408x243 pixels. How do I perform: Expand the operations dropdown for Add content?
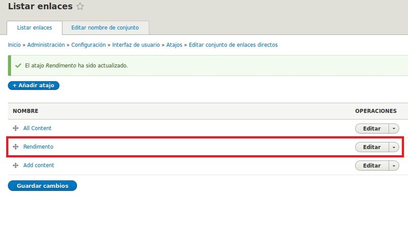pos(394,165)
